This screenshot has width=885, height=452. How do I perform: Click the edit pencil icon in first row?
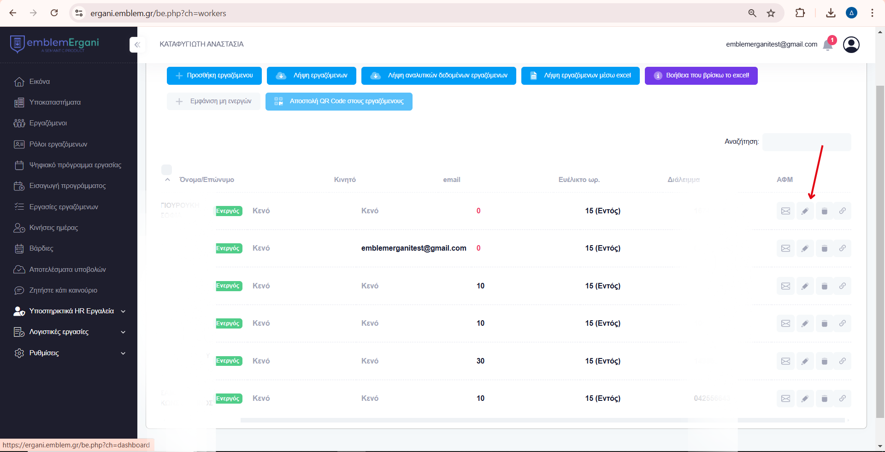[x=805, y=211]
